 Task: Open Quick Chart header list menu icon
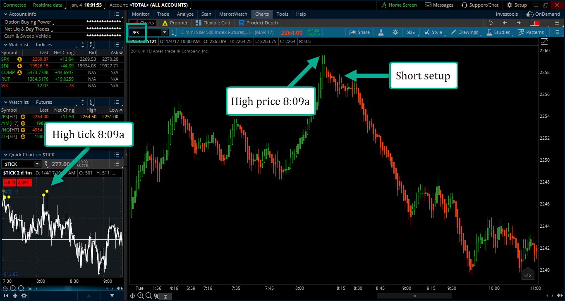click(x=117, y=154)
